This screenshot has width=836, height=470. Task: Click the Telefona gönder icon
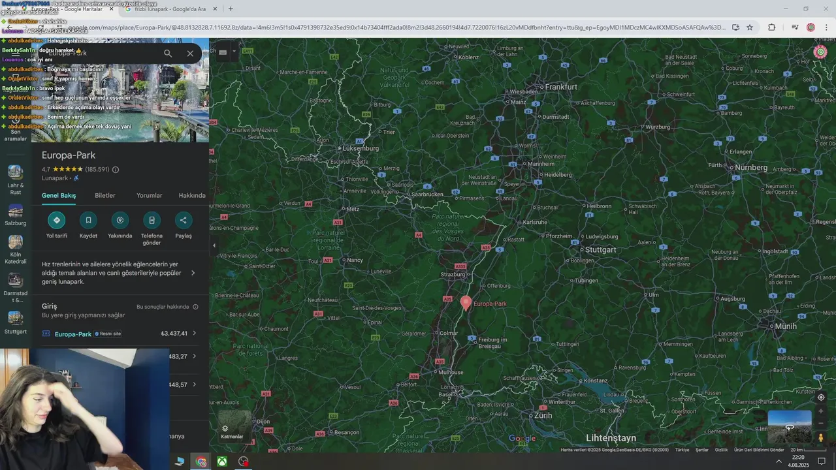click(152, 220)
